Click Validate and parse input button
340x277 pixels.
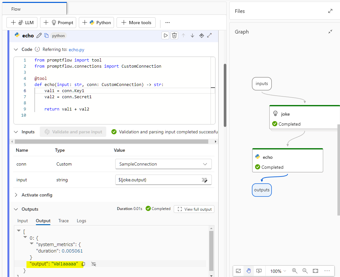point(73,132)
